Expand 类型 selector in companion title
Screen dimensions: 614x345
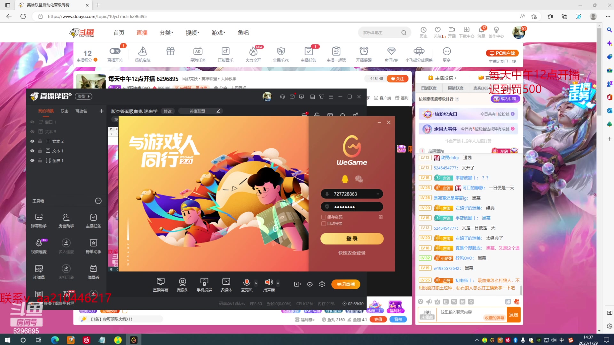pos(83,96)
